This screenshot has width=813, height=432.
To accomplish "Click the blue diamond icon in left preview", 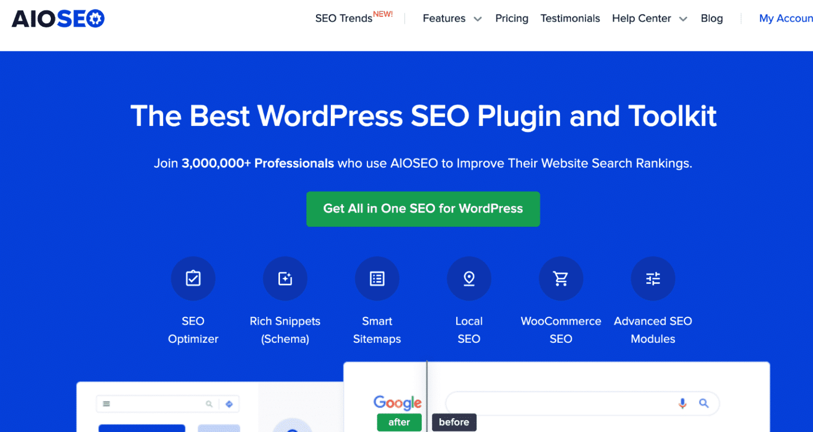I will pyautogui.click(x=229, y=404).
